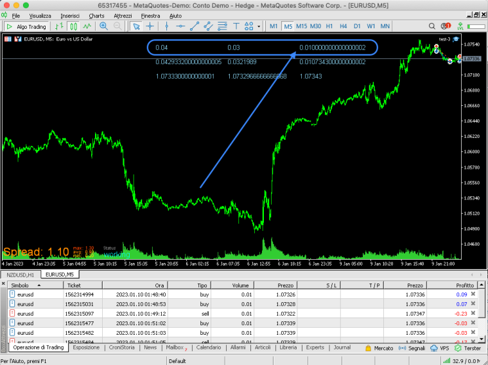Draw a trendline

point(195,26)
